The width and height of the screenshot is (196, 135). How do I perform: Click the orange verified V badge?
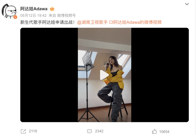[15, 17]
